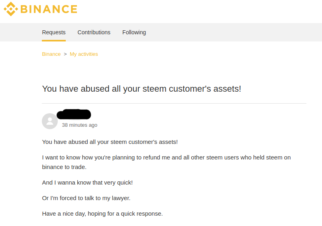Click the paragraph about refunding steem users
Viewport: 322px width, 226px height.
point(166,157)
